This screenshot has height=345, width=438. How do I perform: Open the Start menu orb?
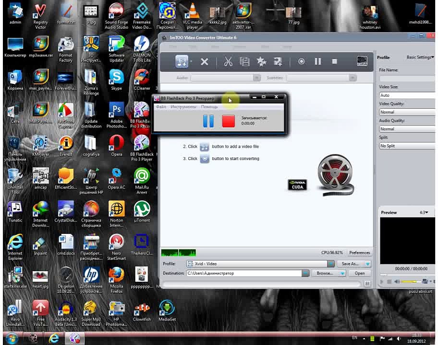click(x=12, y=338)
